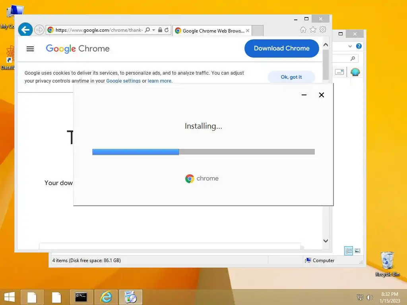Open the hamburger menu on Chrome page

pyautogui.click(x=30, y=49)
